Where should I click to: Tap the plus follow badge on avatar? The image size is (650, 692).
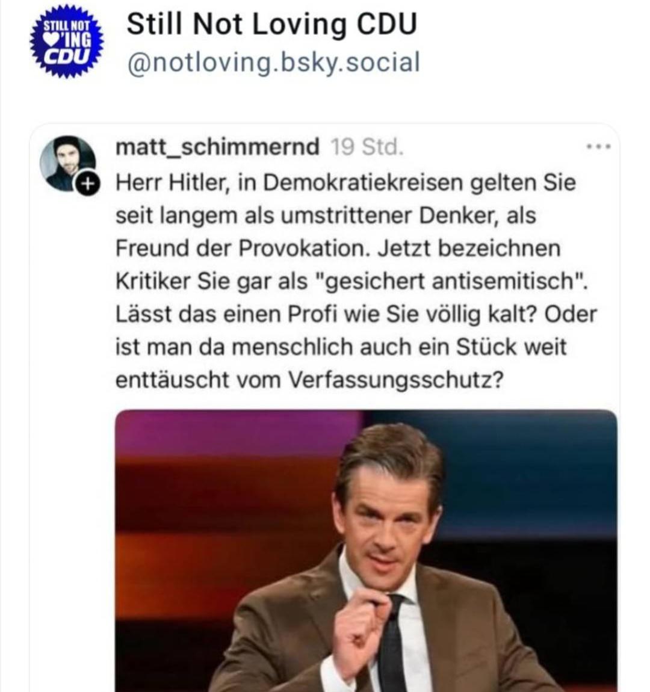click(88, 183)
